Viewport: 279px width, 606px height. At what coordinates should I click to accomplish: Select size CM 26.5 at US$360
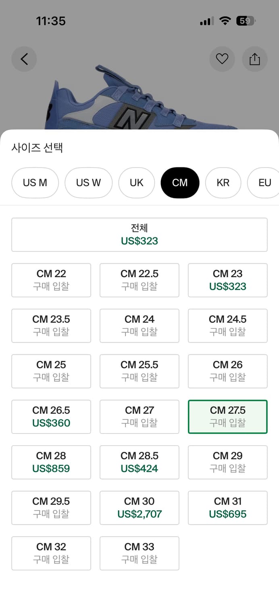click(51, 417)
